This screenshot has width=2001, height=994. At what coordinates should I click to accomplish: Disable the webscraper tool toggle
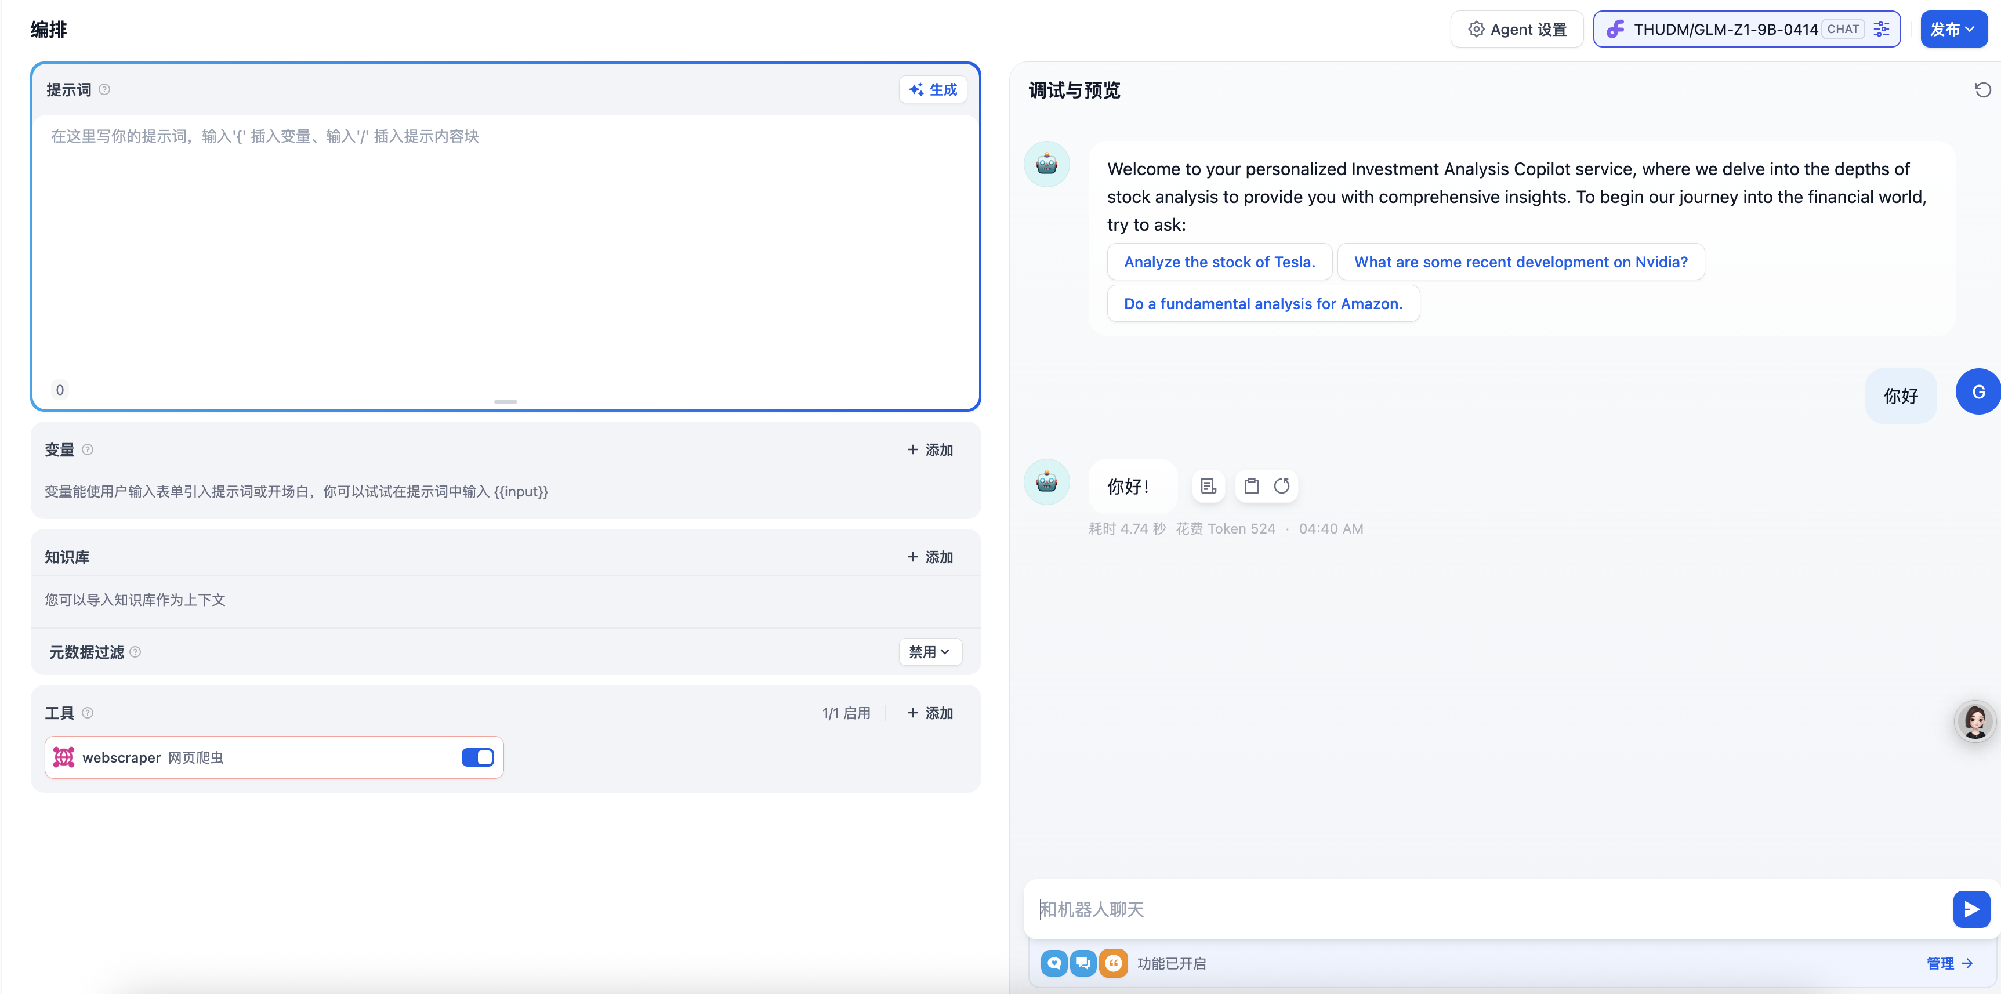(477, 757)
